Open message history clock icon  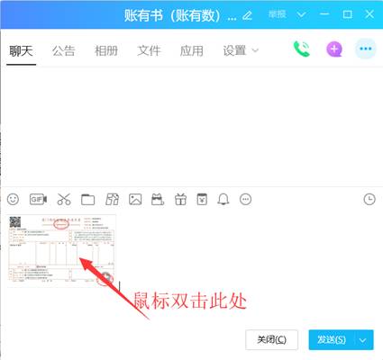coord(369,199)
